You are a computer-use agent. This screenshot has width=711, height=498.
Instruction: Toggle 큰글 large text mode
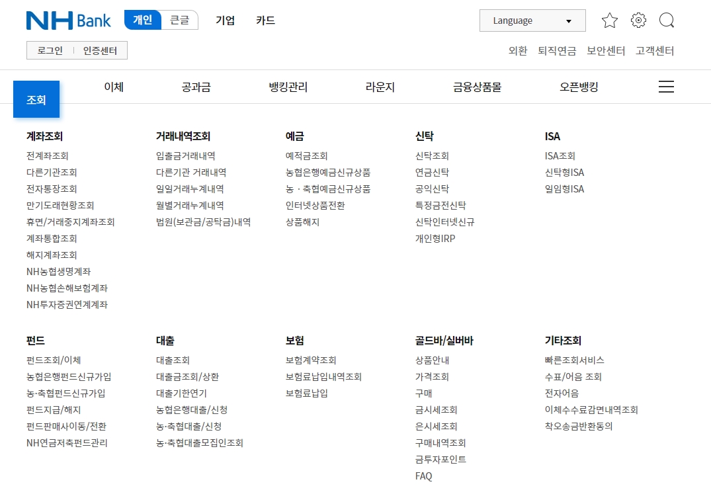180,20
